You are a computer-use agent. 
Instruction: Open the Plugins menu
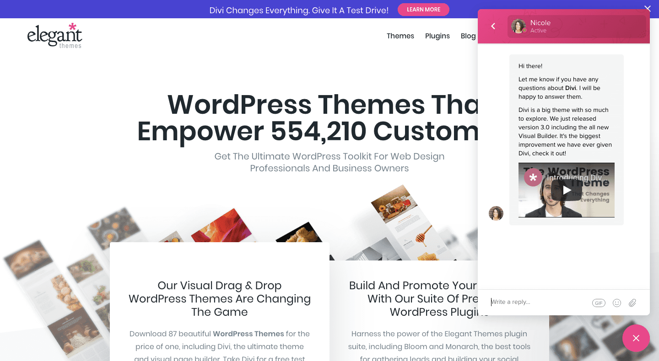point(438,36)
